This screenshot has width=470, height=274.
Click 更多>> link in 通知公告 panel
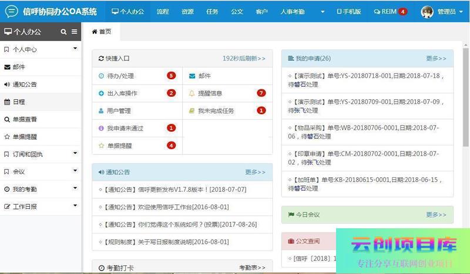255,172
